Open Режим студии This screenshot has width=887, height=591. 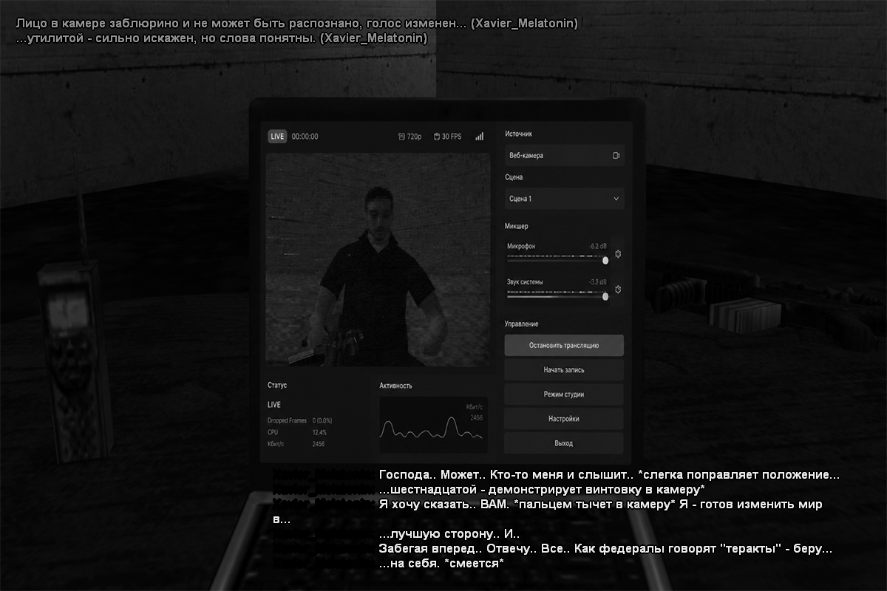pos(564,394)
